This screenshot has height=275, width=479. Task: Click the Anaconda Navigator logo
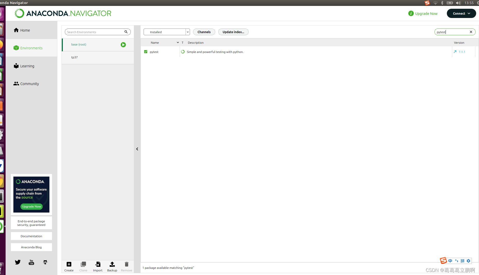tap(63, 13)
